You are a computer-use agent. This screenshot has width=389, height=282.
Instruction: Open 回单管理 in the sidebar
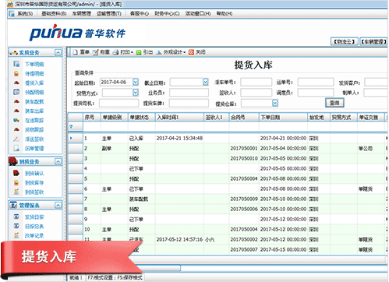[x=34, y=148]
